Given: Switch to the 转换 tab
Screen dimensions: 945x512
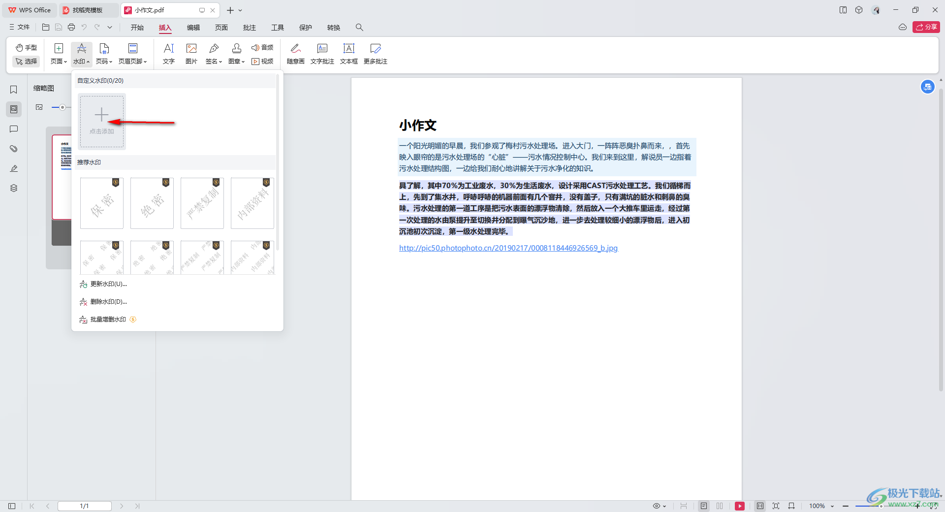Looking at the screenshot, I should pos(334,28).
